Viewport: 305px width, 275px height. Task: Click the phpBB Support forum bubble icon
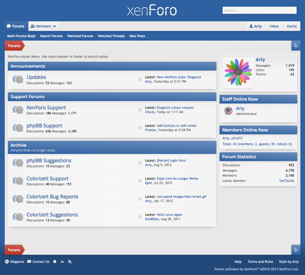click(18, 128)
